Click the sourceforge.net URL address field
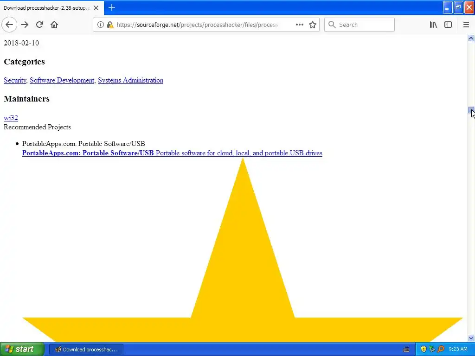This screenshot has height=356, width=475. click(x=198, y=25)
